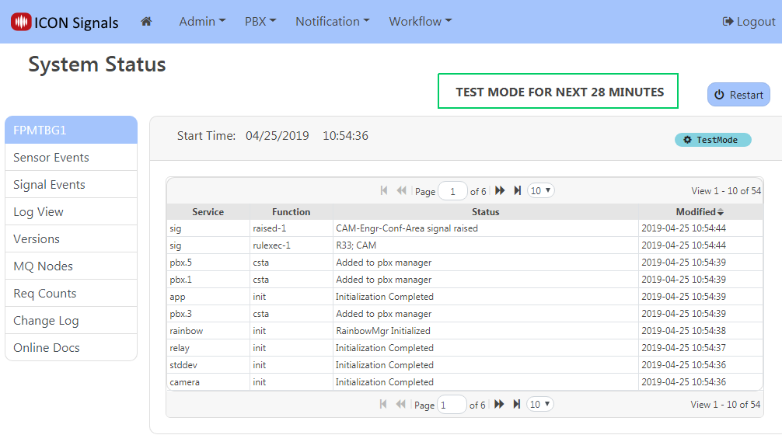The width and height of the screenshot is (782, 442).
Task: Open MQ Nodes in the sidebar
Action: pyautogui.click(x=71, y=266)
